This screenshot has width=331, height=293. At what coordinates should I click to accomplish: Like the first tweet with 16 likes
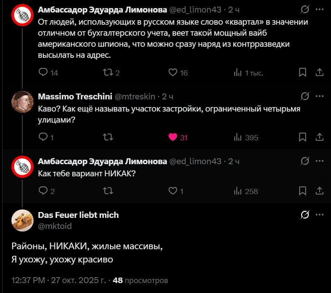(x=173, y=73)
